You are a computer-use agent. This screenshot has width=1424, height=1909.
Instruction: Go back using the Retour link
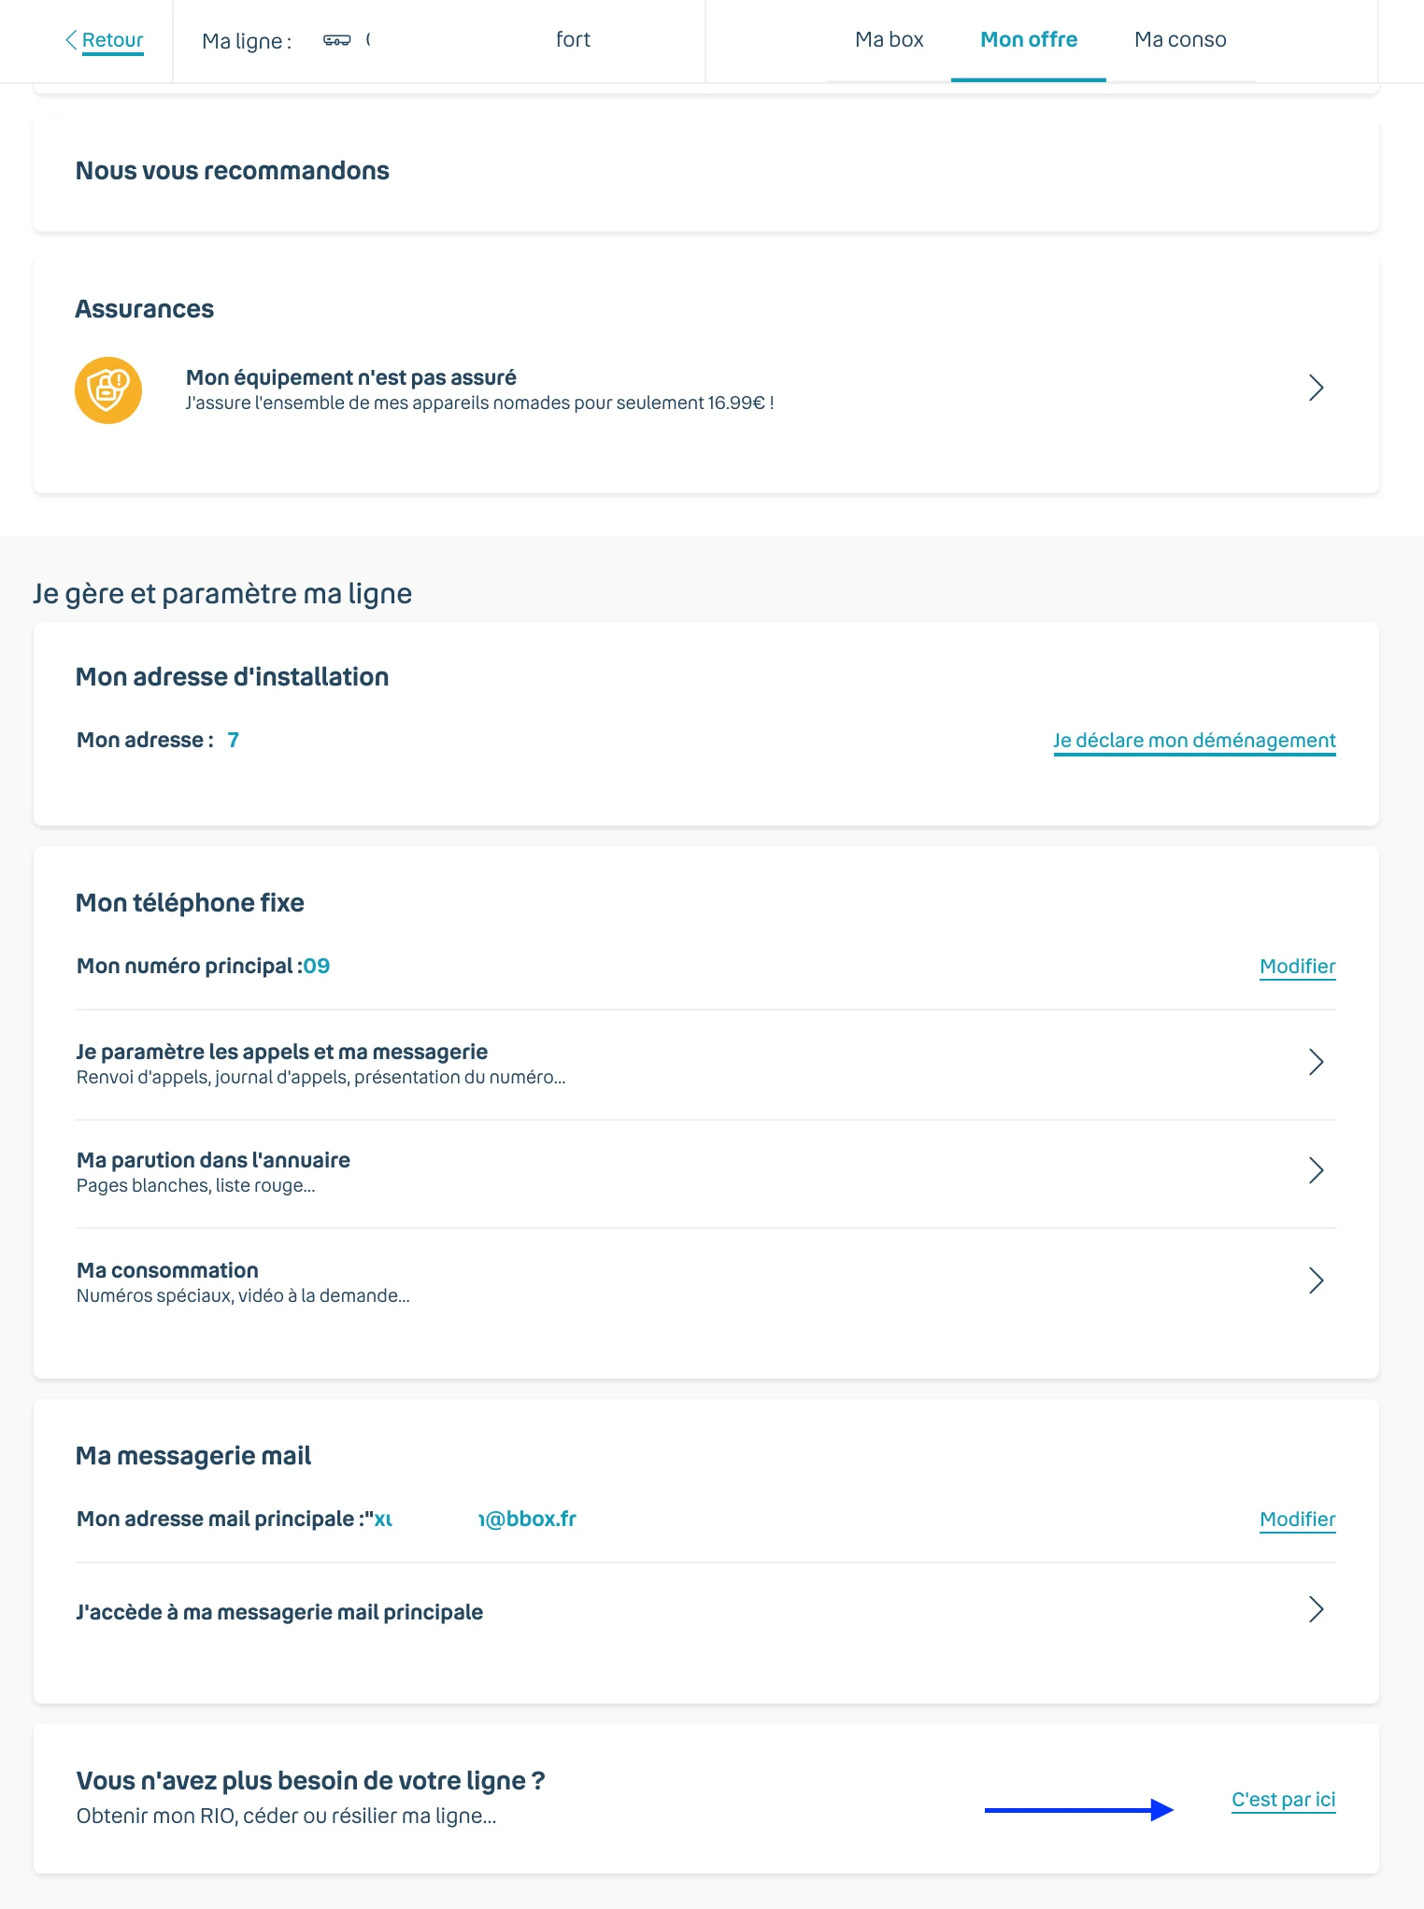(x=112, y=40)
